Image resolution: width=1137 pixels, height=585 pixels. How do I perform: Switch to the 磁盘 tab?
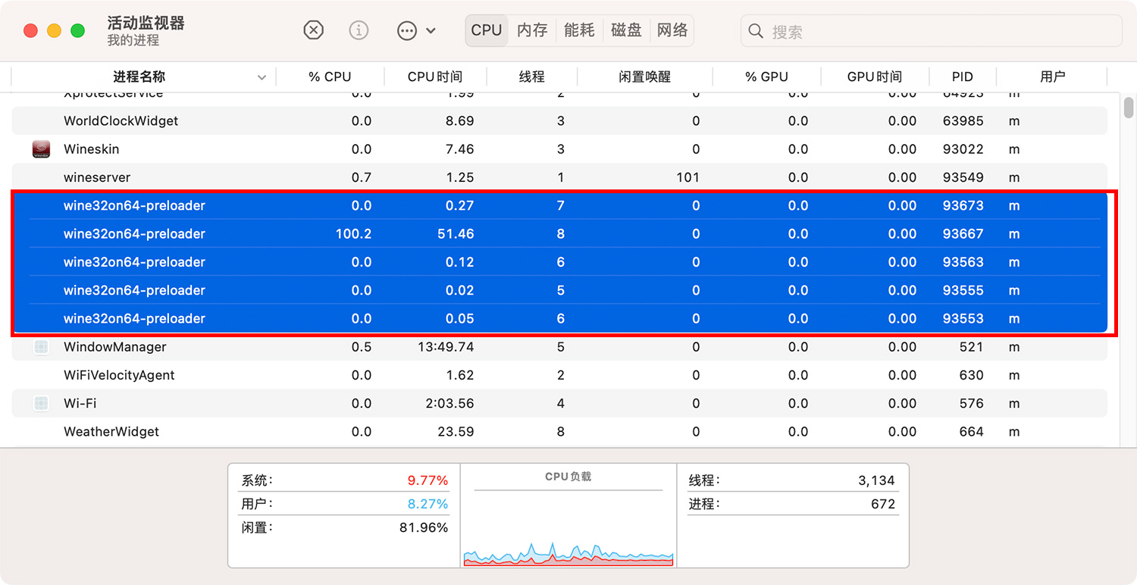[626, 30]
